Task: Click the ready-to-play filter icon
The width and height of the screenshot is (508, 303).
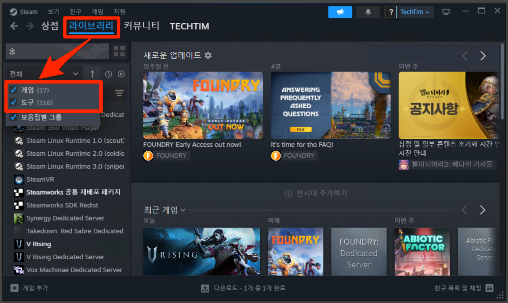Action: point(121,74)
